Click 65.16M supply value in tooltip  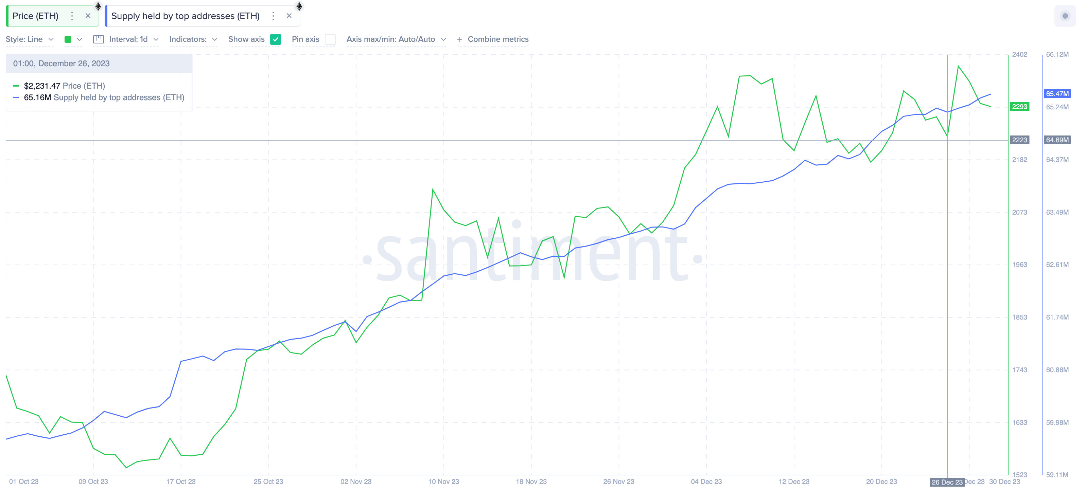coord(37,98)
